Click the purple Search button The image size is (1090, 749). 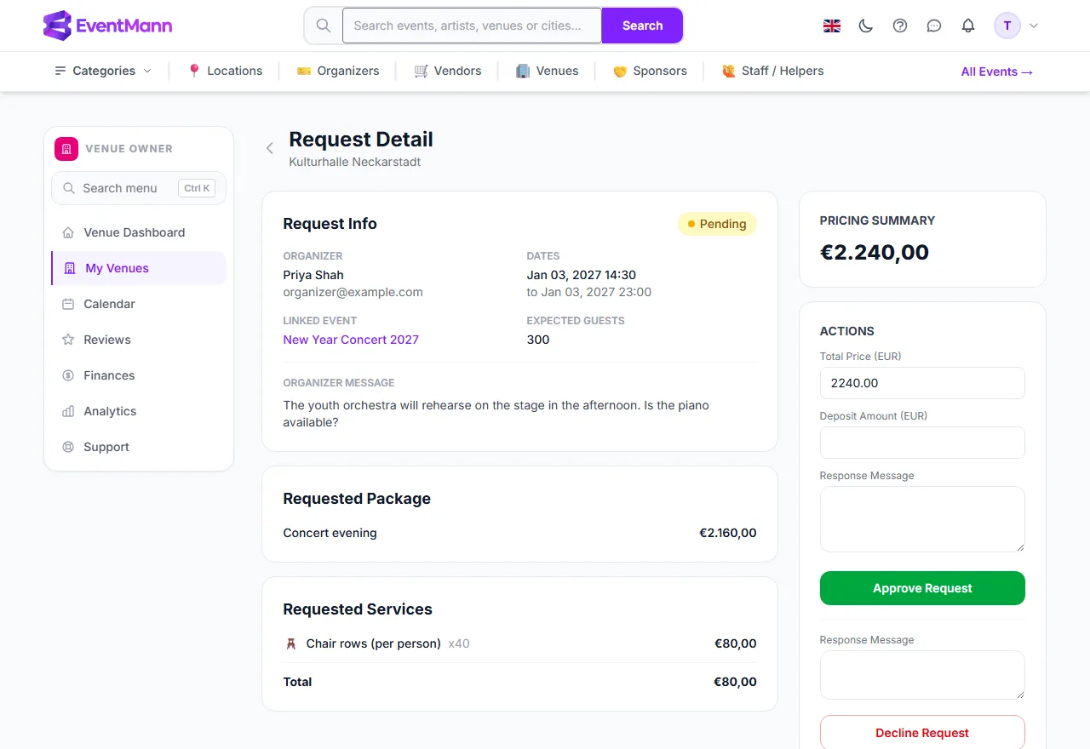642,26
